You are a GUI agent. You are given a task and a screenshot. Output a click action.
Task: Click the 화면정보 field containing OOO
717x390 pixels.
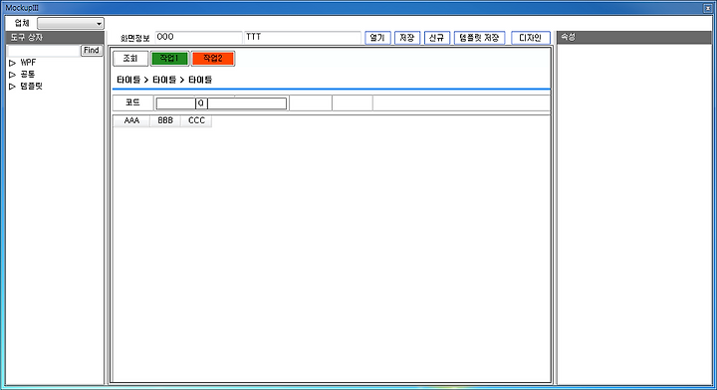tap(198, 38)
